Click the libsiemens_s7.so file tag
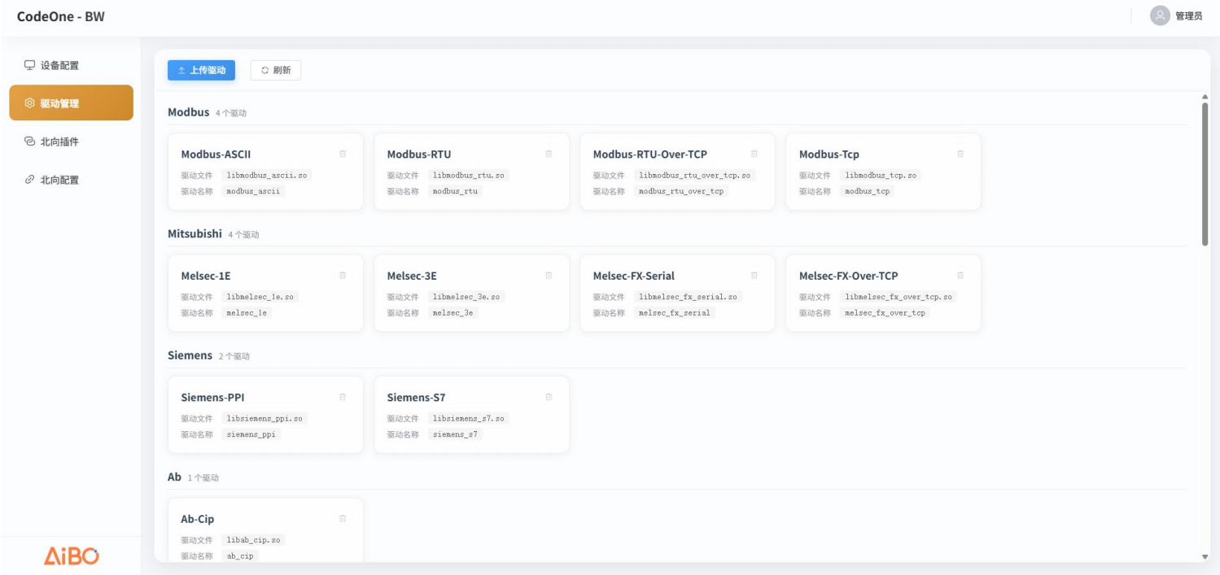Screen dimensions: 1220x575 pyautogui.click(x=469, y=418)
